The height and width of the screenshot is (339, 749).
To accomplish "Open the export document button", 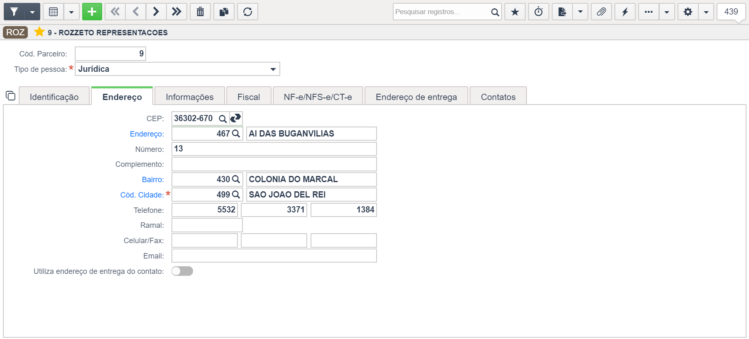I will [563, 12].
